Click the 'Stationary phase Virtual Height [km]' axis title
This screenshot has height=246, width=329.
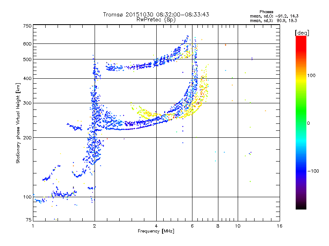pos(18,123)
